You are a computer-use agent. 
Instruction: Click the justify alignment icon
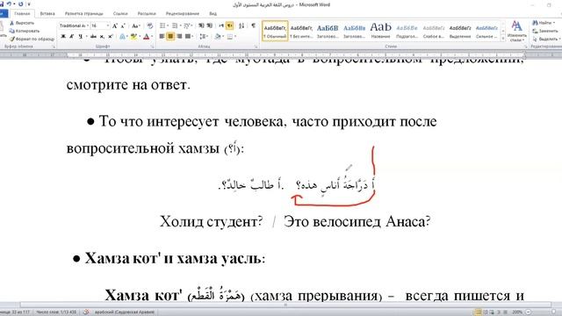tap(188, 36)
